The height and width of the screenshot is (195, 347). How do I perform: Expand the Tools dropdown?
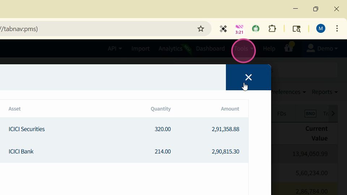tap(244, 48)
